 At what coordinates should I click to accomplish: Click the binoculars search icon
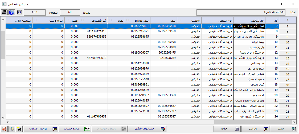19,129
